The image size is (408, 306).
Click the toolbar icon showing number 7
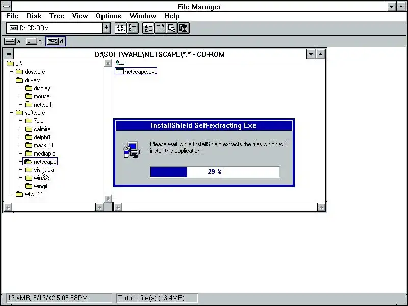point(184,28)
